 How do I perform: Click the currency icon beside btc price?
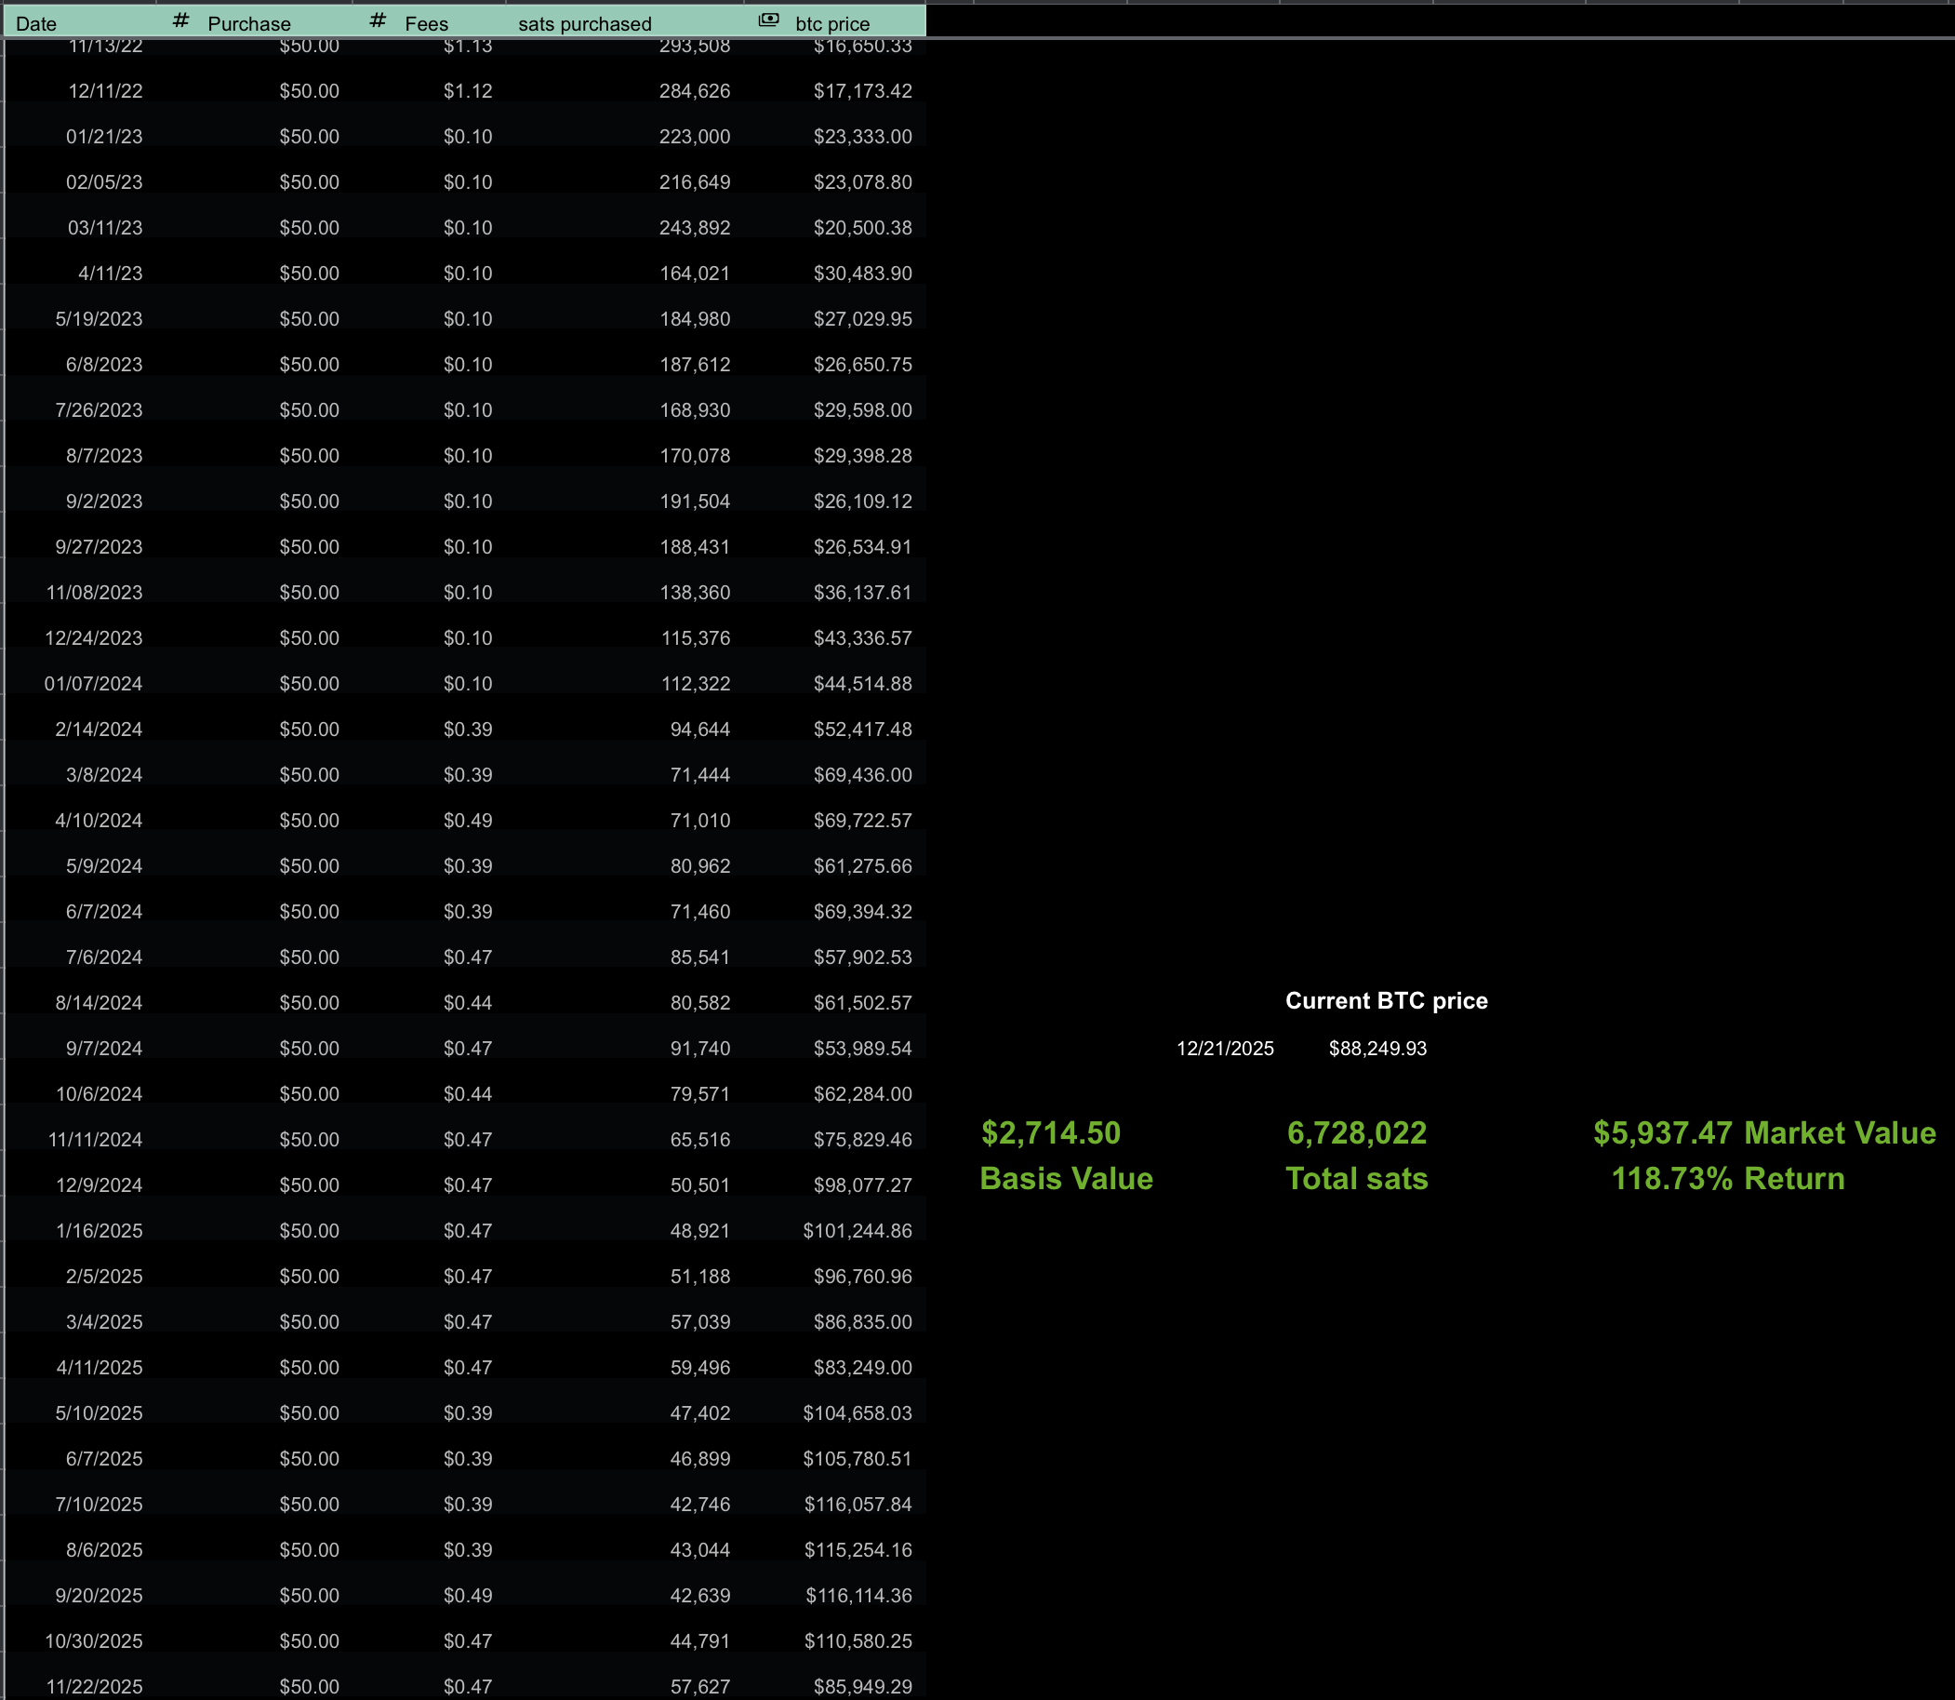[769, 20]
